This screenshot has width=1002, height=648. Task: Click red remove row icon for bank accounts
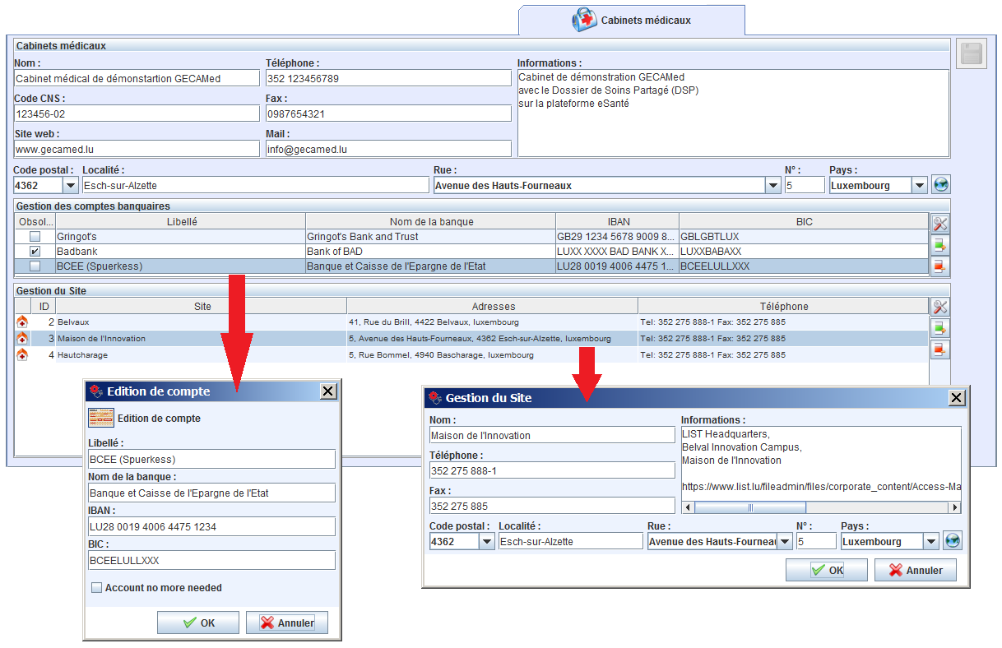(x=940, y=266)
